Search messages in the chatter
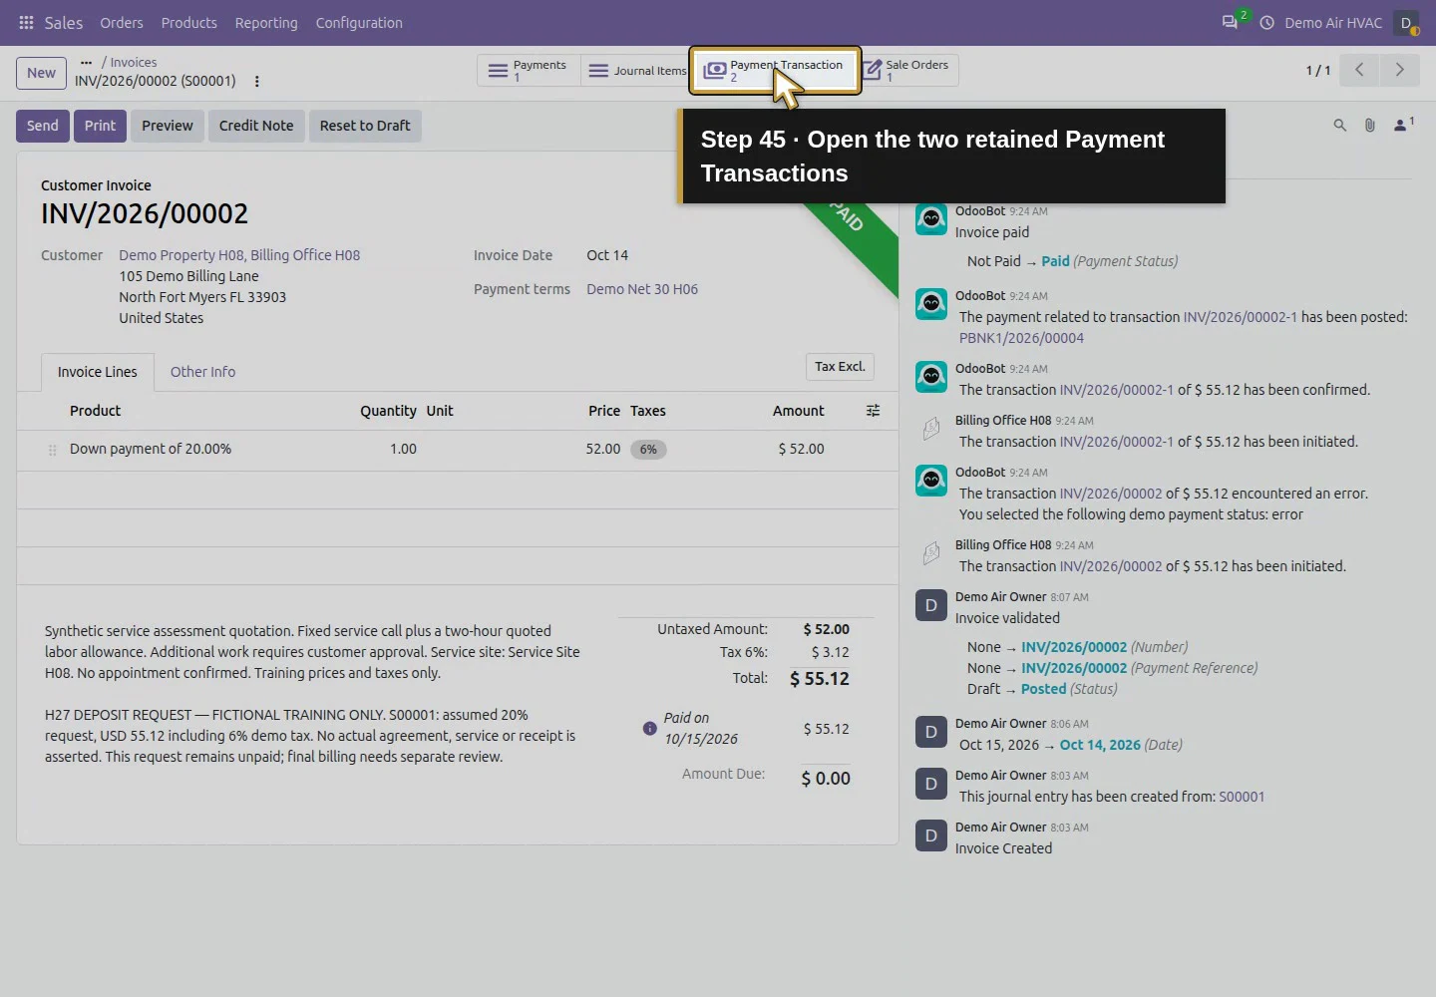This screenshot has width=1436, height=997. click(x=1339, y=125)
